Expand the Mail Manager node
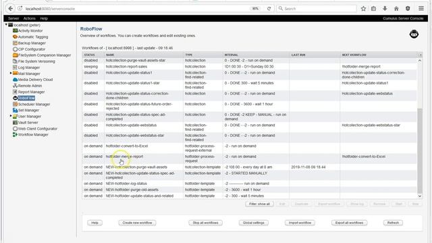Viewport: 432px width, 243px height. click(11, 73)
